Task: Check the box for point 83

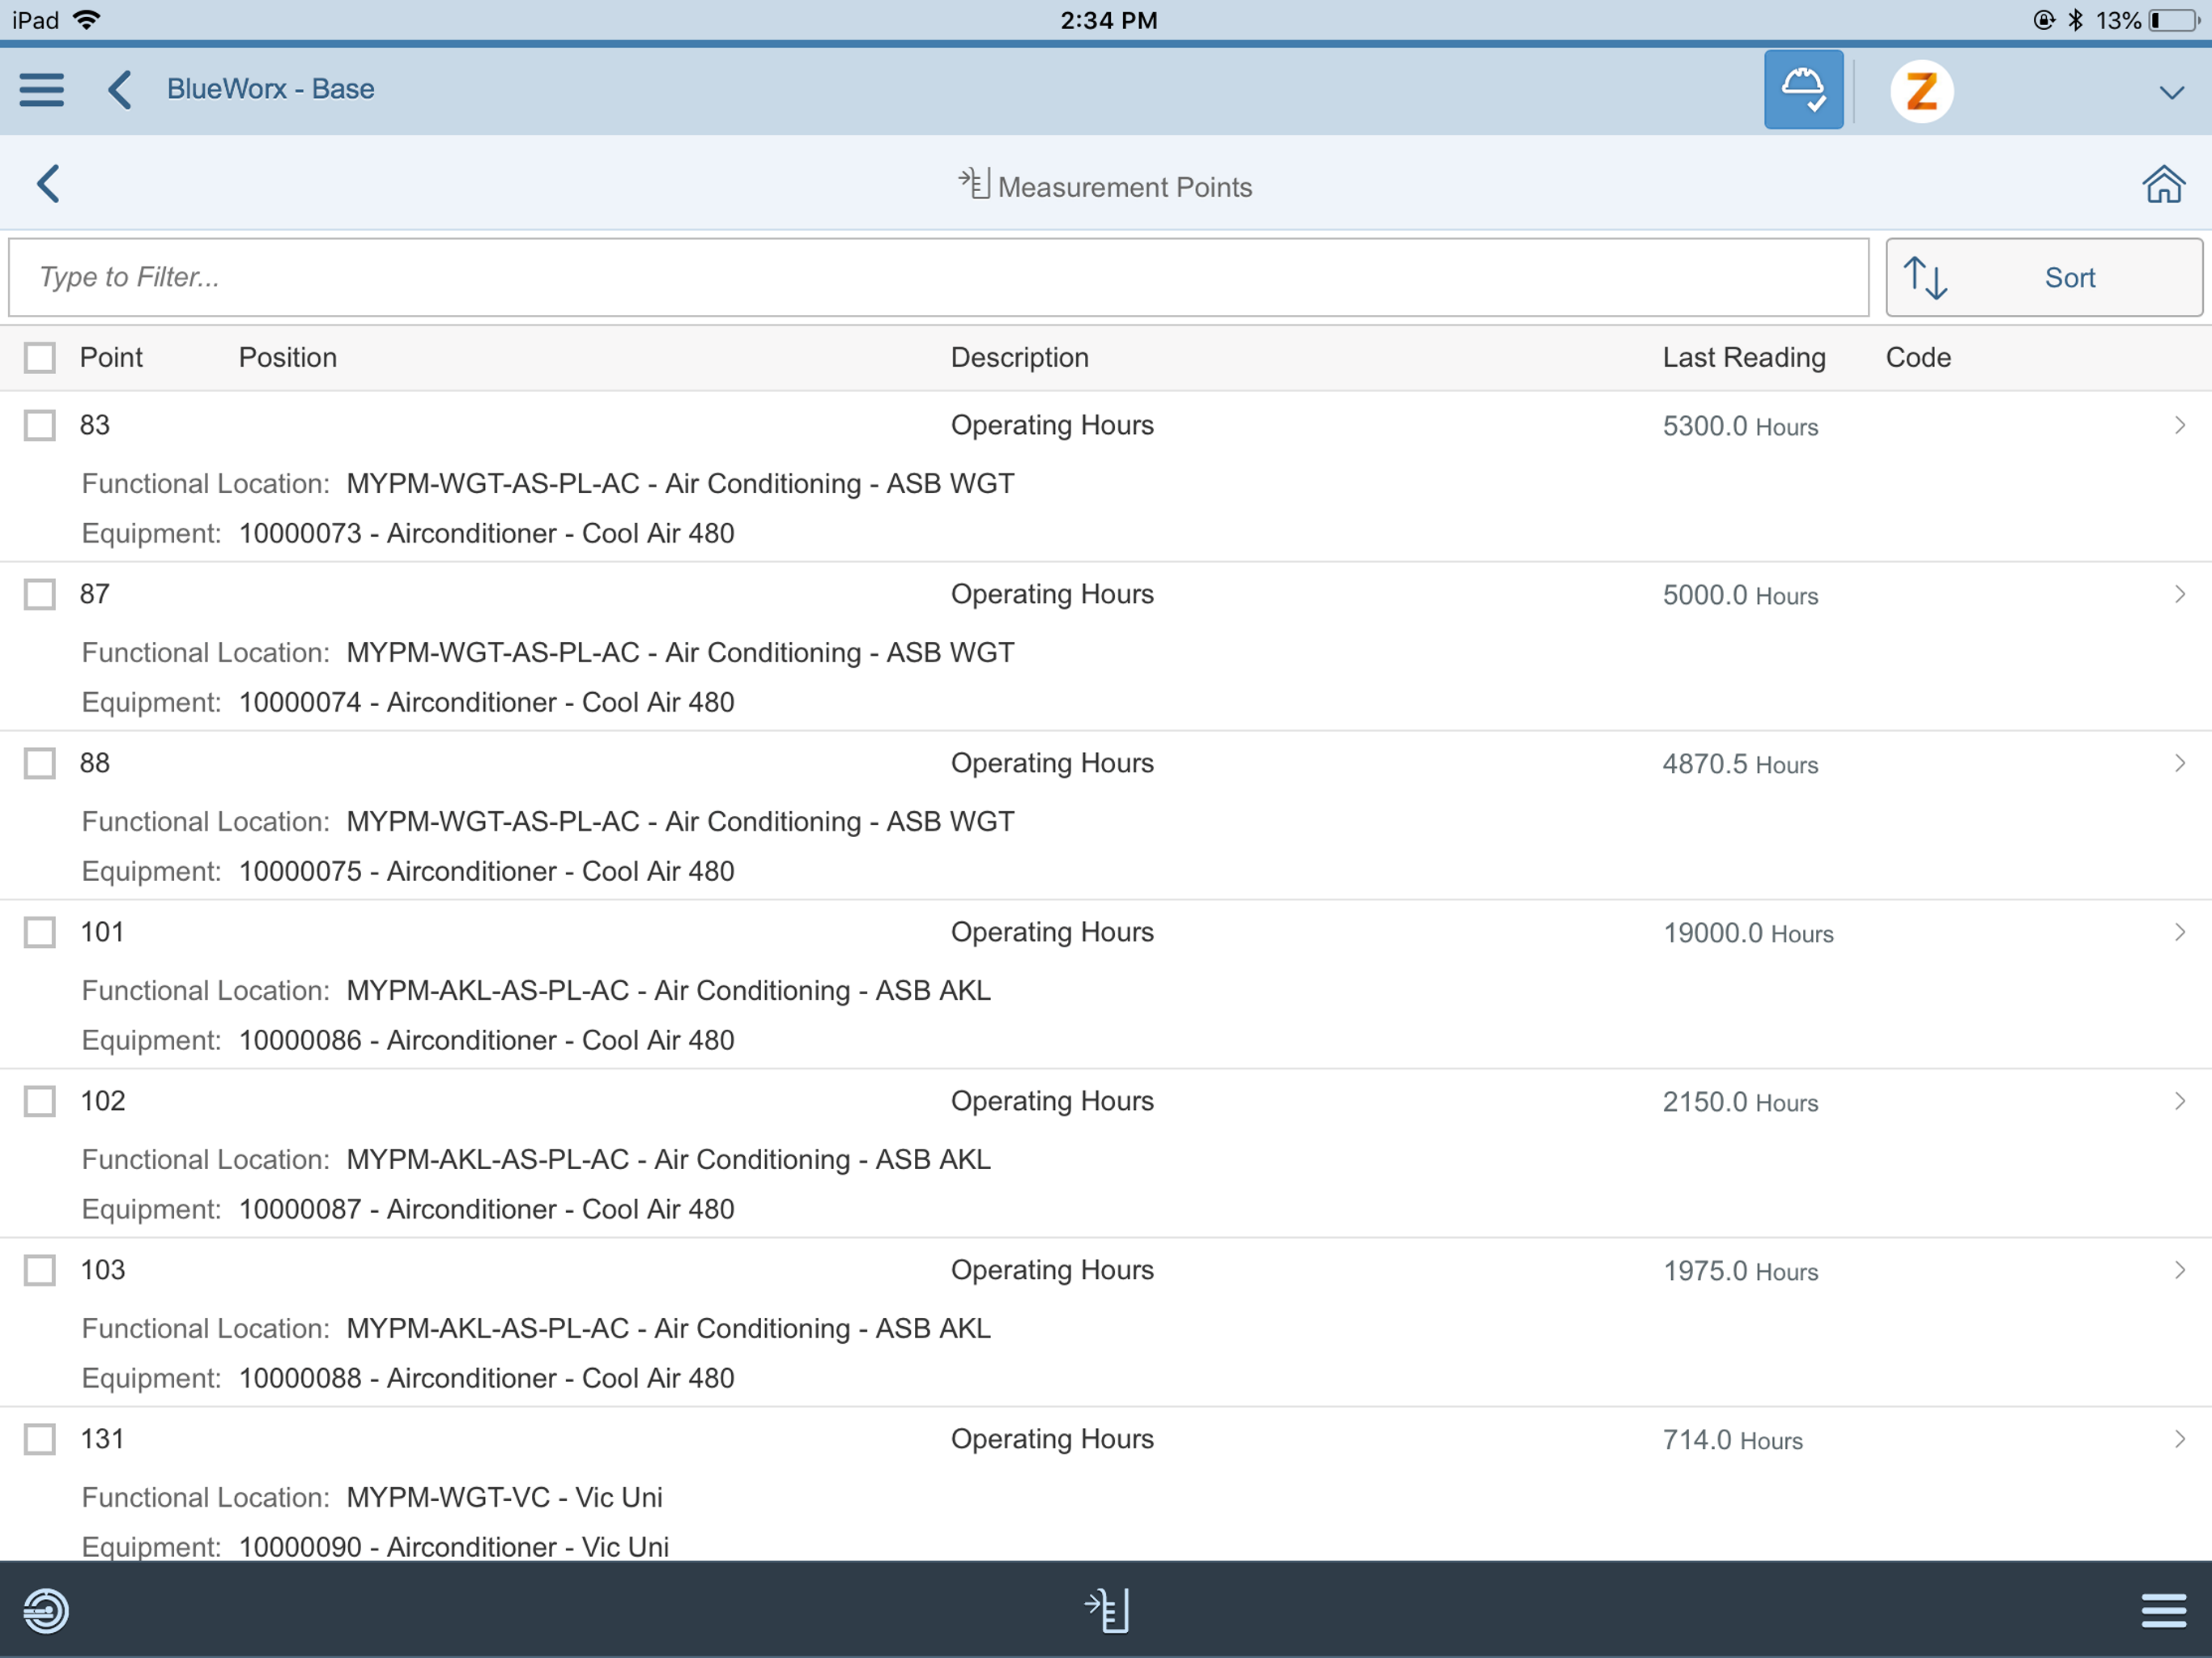Action: coord(40,426)
